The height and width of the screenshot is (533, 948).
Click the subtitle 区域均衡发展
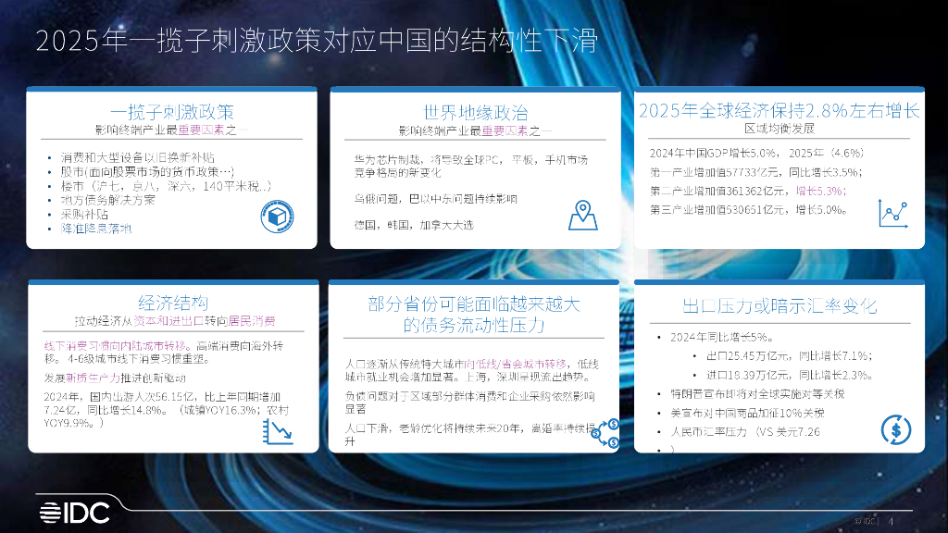pyautogui.click(x=780, y=129)
